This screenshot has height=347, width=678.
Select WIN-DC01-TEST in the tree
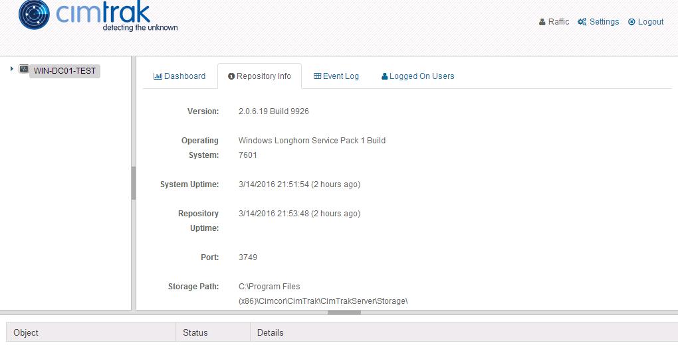(64, 71)
